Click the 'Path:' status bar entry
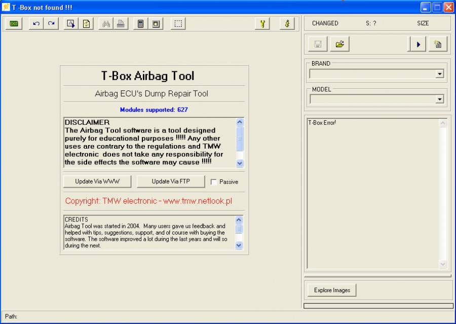Image resolution: width=456 pixels, height=324 pixels. pos(11,316)
